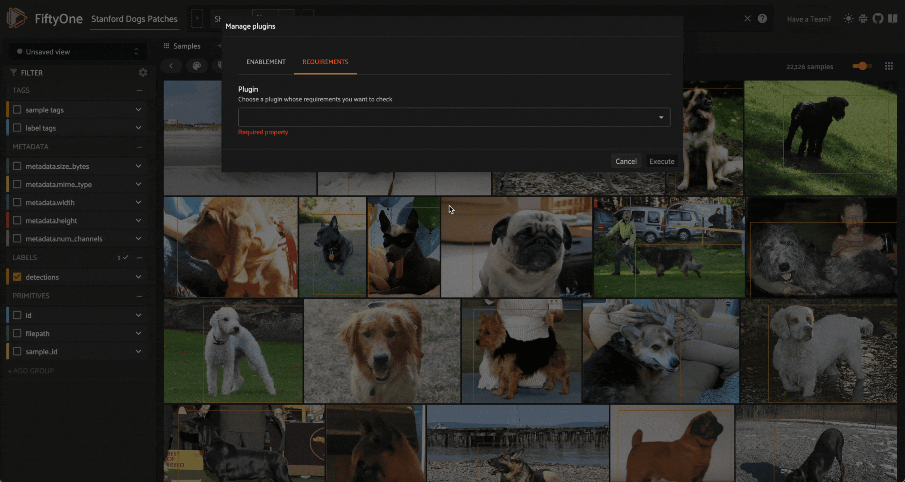Image resolution: width=905 pixels, height=482 pixels.
Task: Open the Slack community icon
Action: (x=863, y=18)
